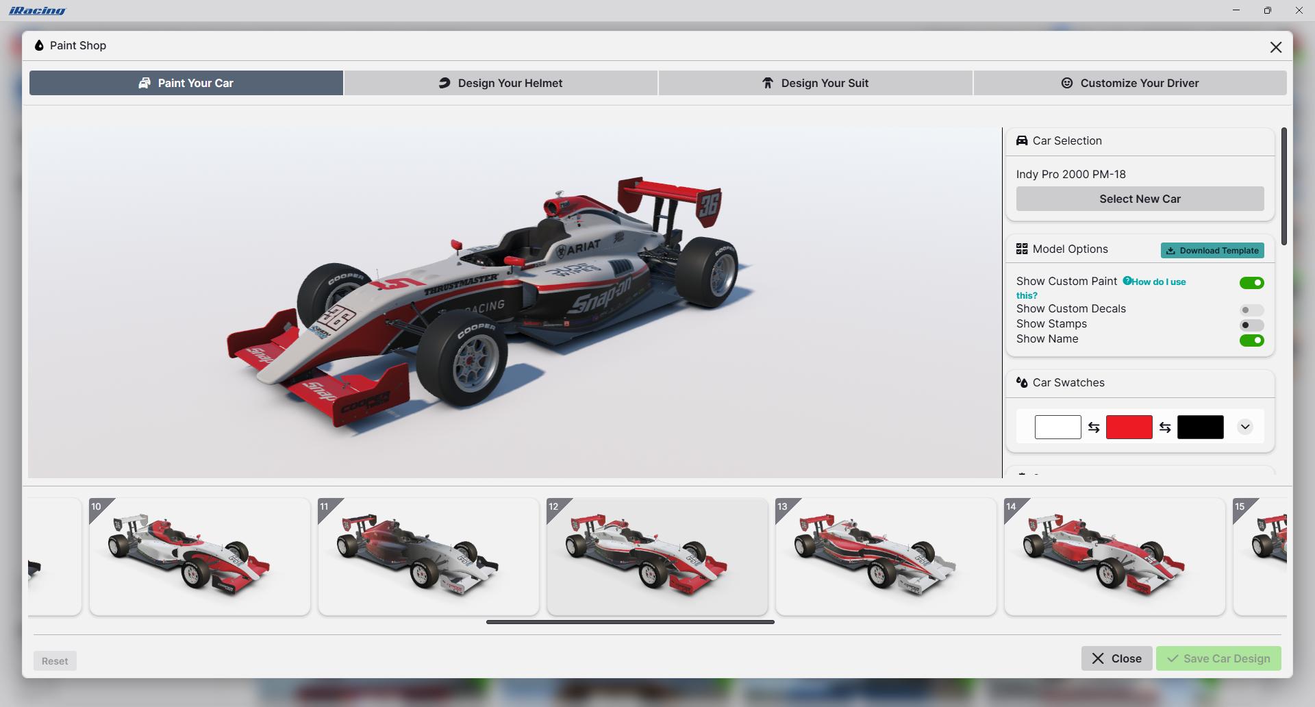Select the Paint Your Car tab
1315x707 pixels.
(x=186, y=82)
